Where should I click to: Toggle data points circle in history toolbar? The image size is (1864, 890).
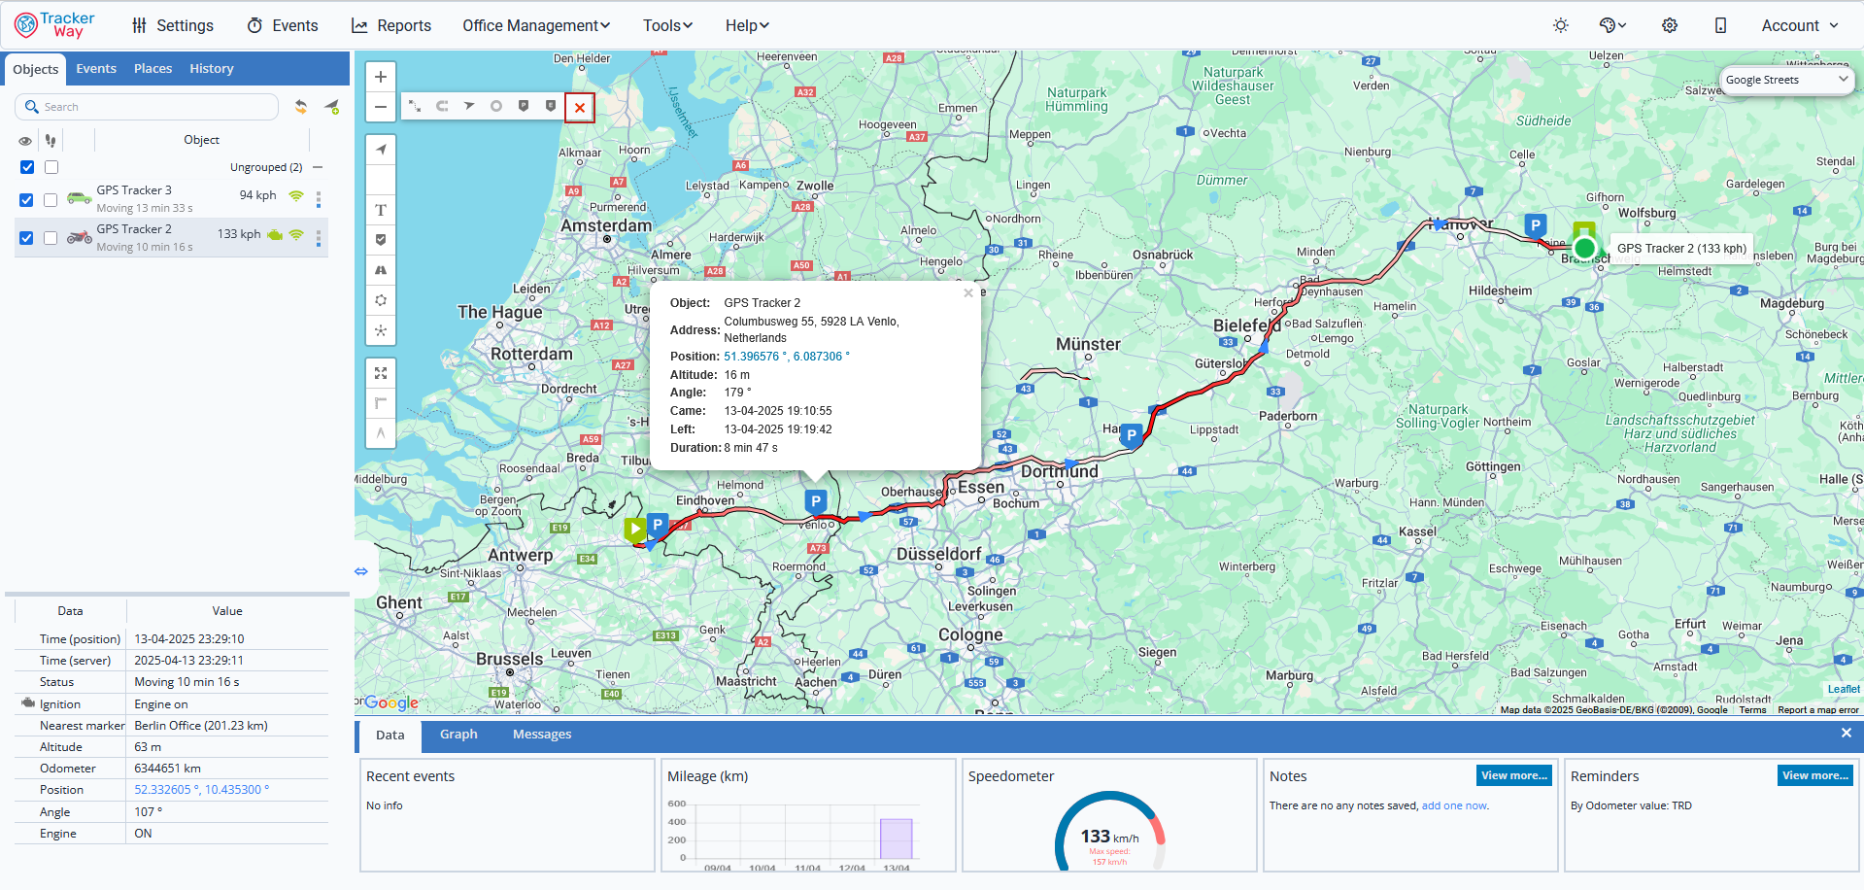pyautogui.click(x=496, y=106)
